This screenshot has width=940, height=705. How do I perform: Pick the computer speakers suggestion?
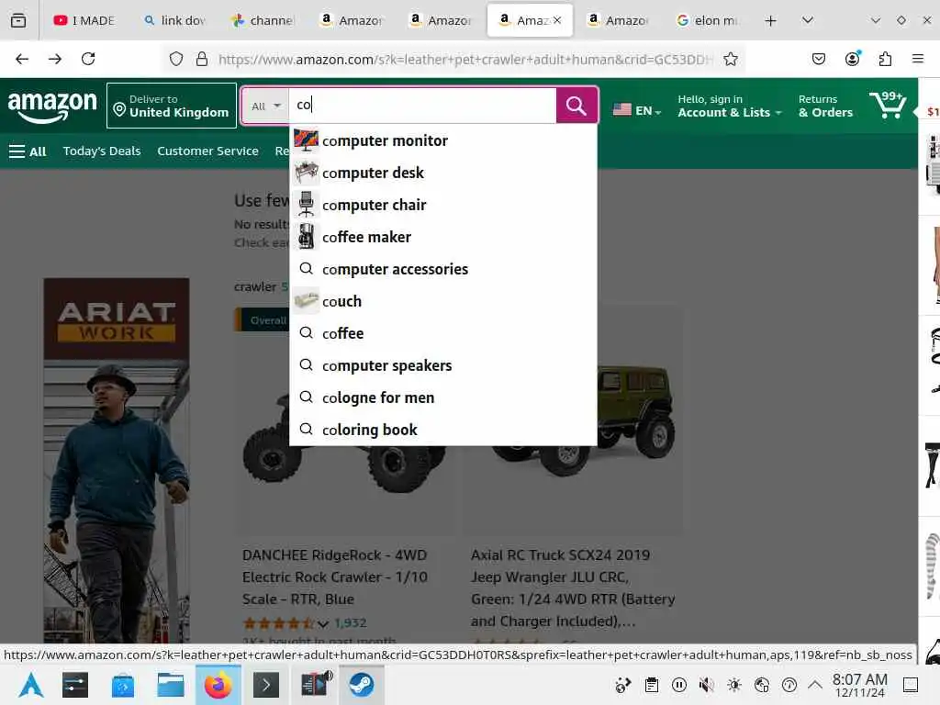pyautogui.click(x=443, y=365)
